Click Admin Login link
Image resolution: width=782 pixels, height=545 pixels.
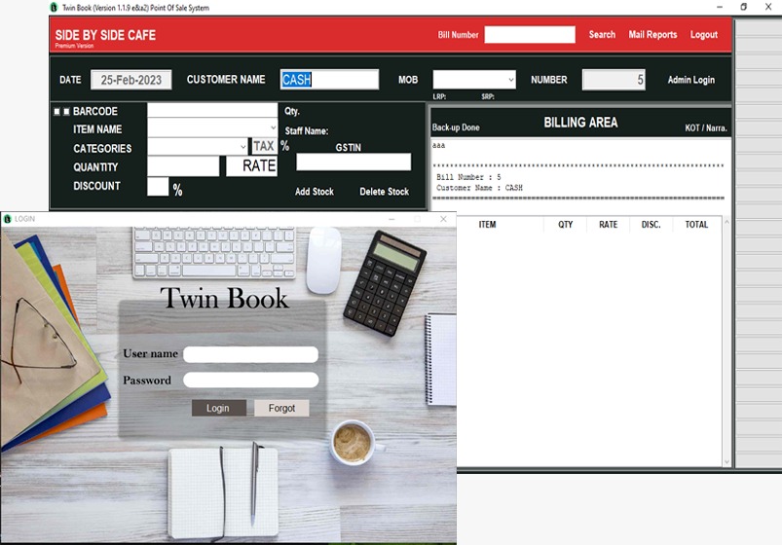[690, 81]
